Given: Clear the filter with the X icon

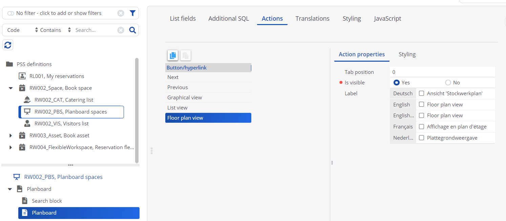Looking at the screenshot, I should tap(121, 13).
